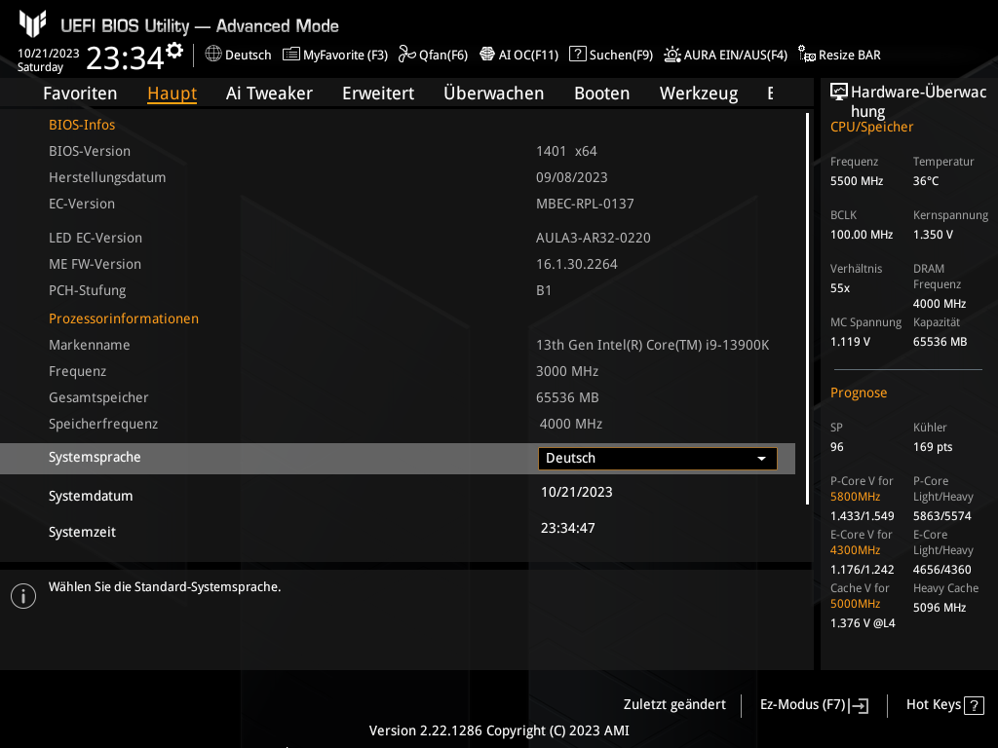Open the Qfan (F6) fan control
This screenshot has width=998, height=748.
tap(406, 55)
